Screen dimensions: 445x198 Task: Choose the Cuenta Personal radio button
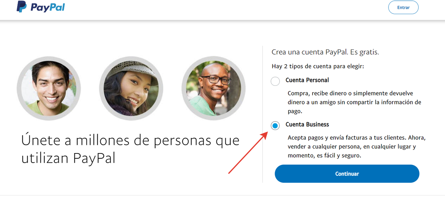pyautogui.click(x=275, y=81)
